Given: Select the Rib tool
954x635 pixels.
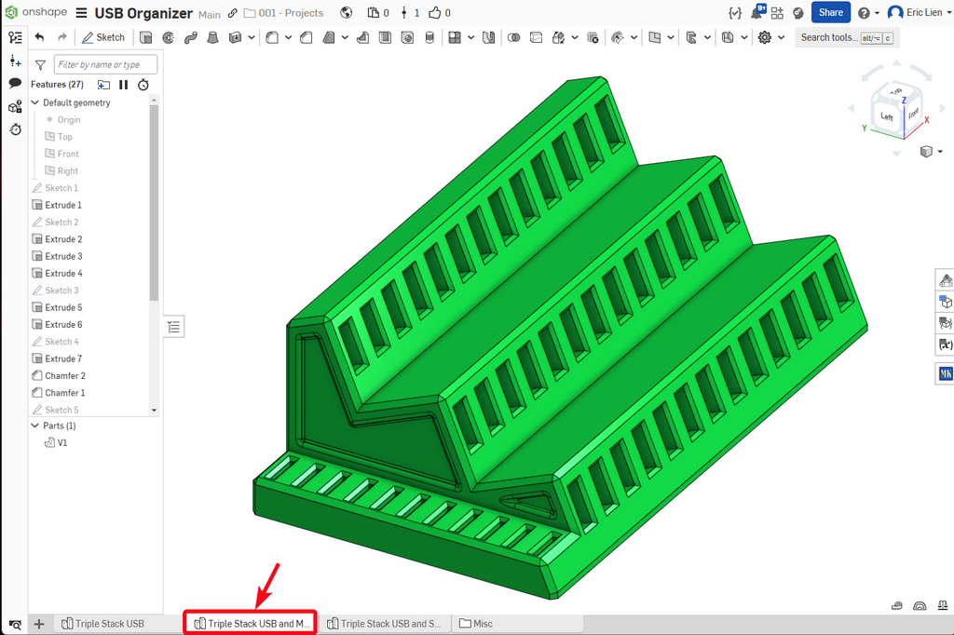Looking at the screenshot, I should [362, 38].
